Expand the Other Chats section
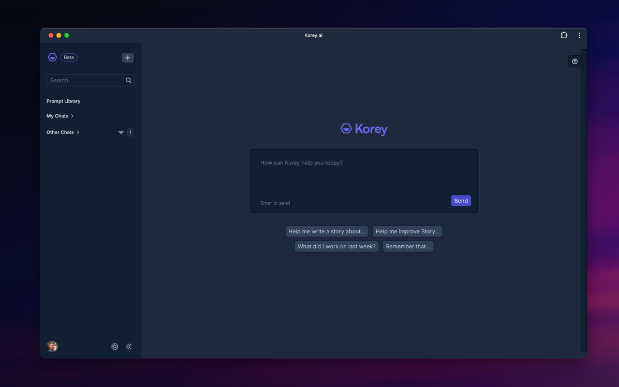619x387 pixels. pyautogui.click(x=63, y=132)
